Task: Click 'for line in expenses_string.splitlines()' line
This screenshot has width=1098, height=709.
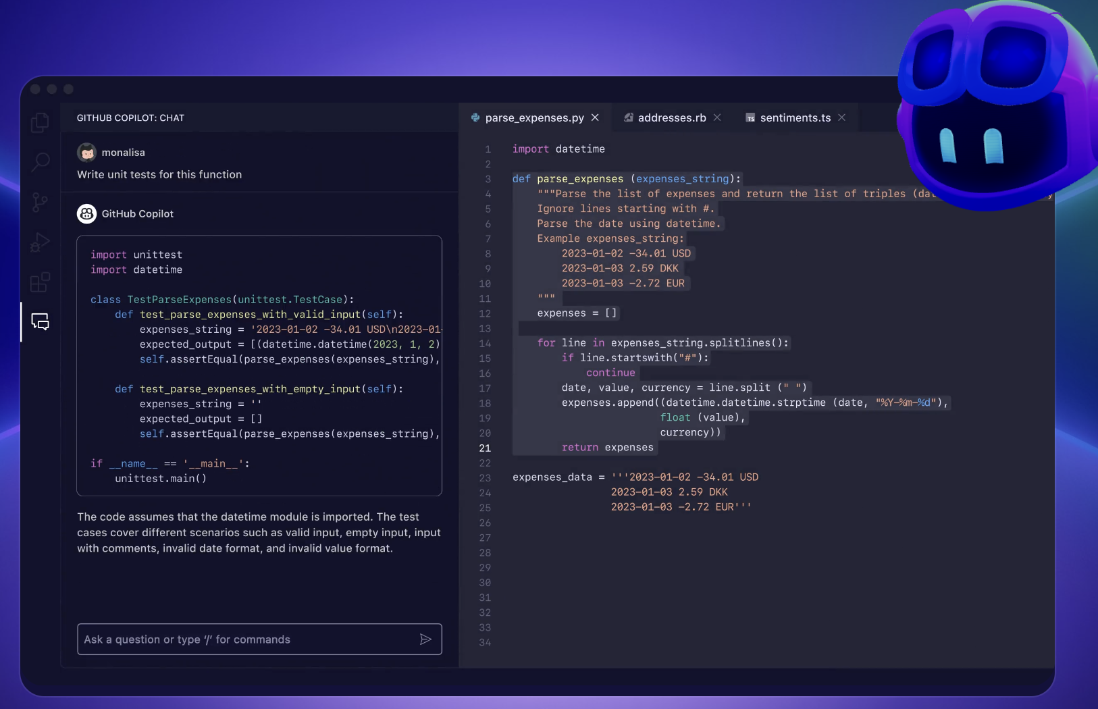Action: [663, 343]
